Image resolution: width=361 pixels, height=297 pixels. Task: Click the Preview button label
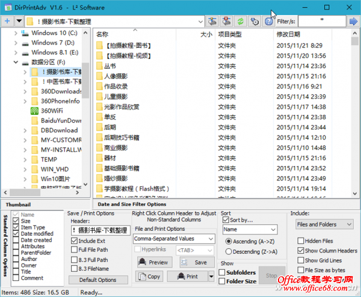158,262
